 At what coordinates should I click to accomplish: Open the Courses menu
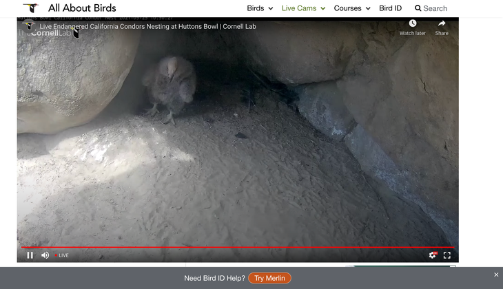[347, 8]
